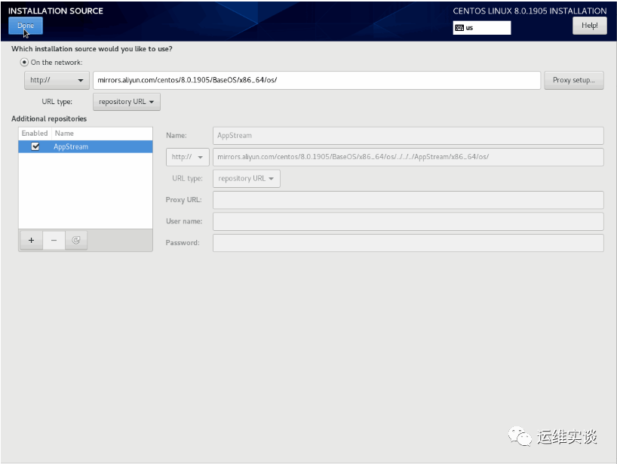Screen dimensions: 617x464
Task: Click the Done button
Action: [x=26, y=26]
